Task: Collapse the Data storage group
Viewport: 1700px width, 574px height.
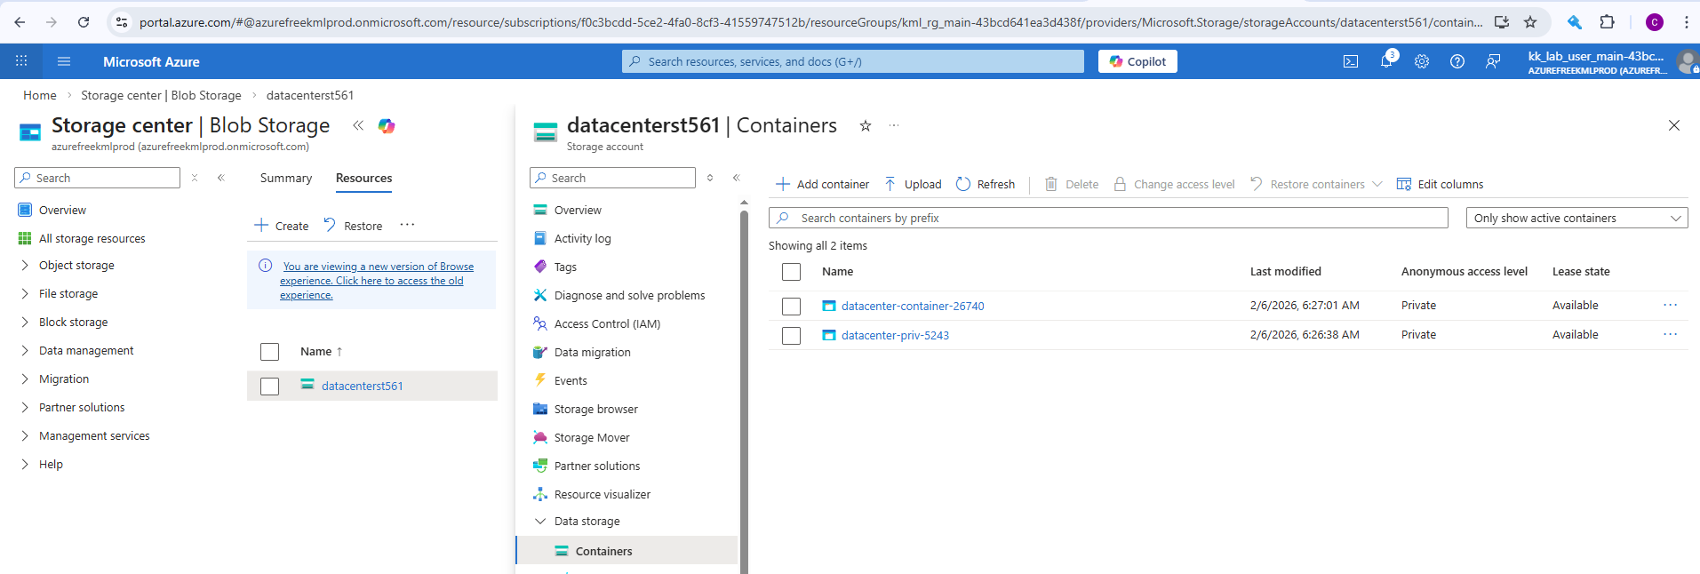Action: click(x=540, y=521)
